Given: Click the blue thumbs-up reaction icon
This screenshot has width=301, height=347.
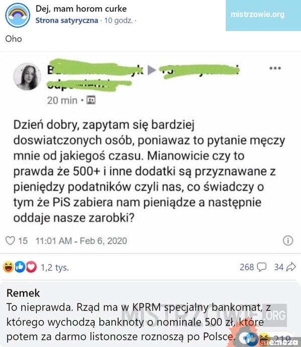Looking at the screenshot, I should [x=20, y=267].
